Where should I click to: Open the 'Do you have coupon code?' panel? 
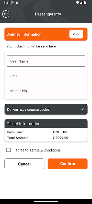46,109
